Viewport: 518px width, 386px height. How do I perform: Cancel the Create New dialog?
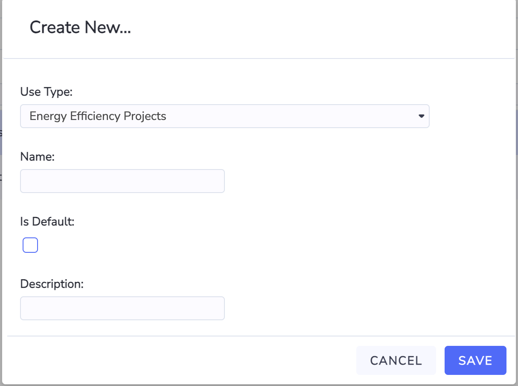(x=396, y=360)
